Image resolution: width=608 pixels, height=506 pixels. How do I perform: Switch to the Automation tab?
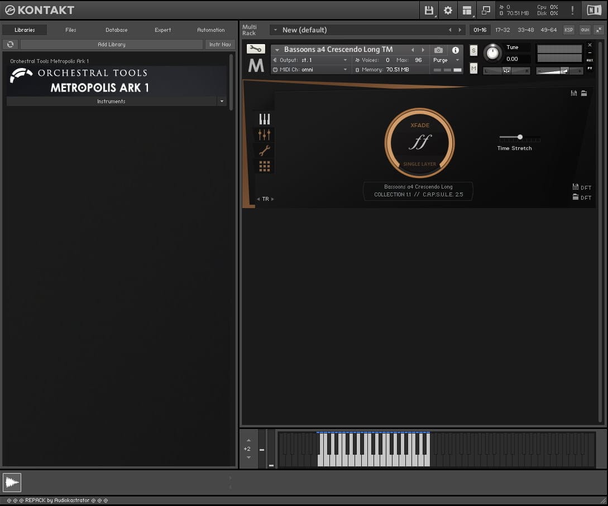tap(210, 30)
